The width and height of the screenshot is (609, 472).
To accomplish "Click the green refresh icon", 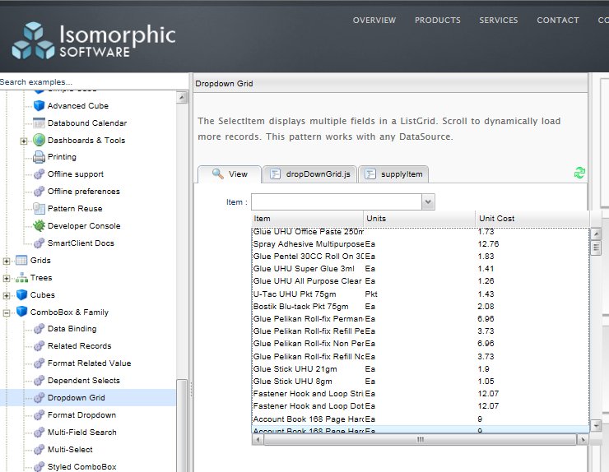I will pyautogui.click(x=579, y=173).
